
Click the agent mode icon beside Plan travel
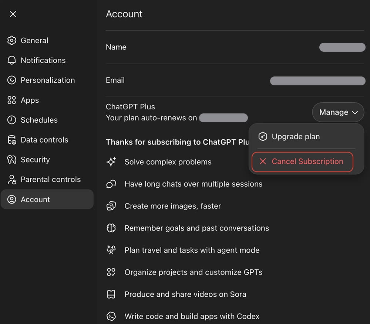tap(111, 250)
